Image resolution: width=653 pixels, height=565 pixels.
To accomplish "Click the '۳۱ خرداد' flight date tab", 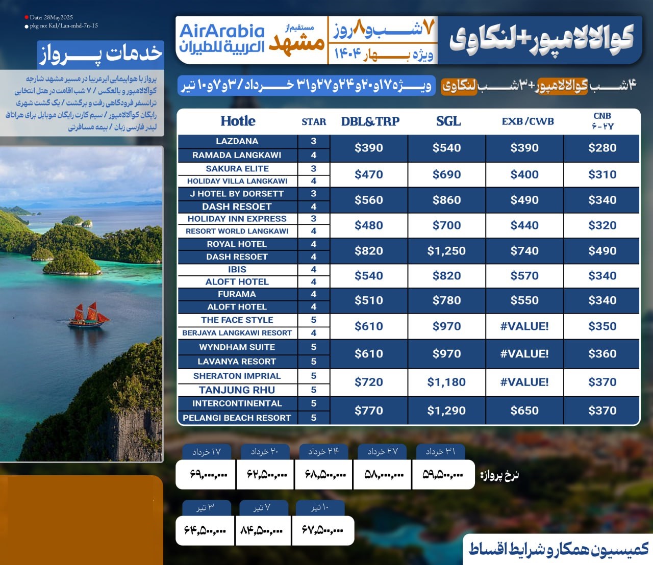I will tap(441, 452).
